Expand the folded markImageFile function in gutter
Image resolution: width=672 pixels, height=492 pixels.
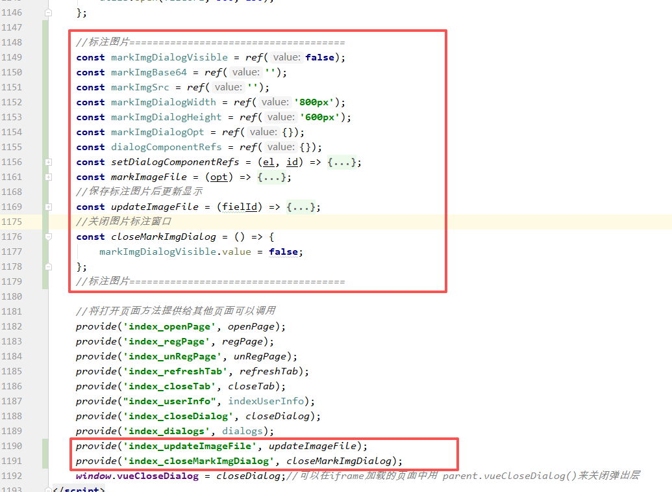pos(49,177)
